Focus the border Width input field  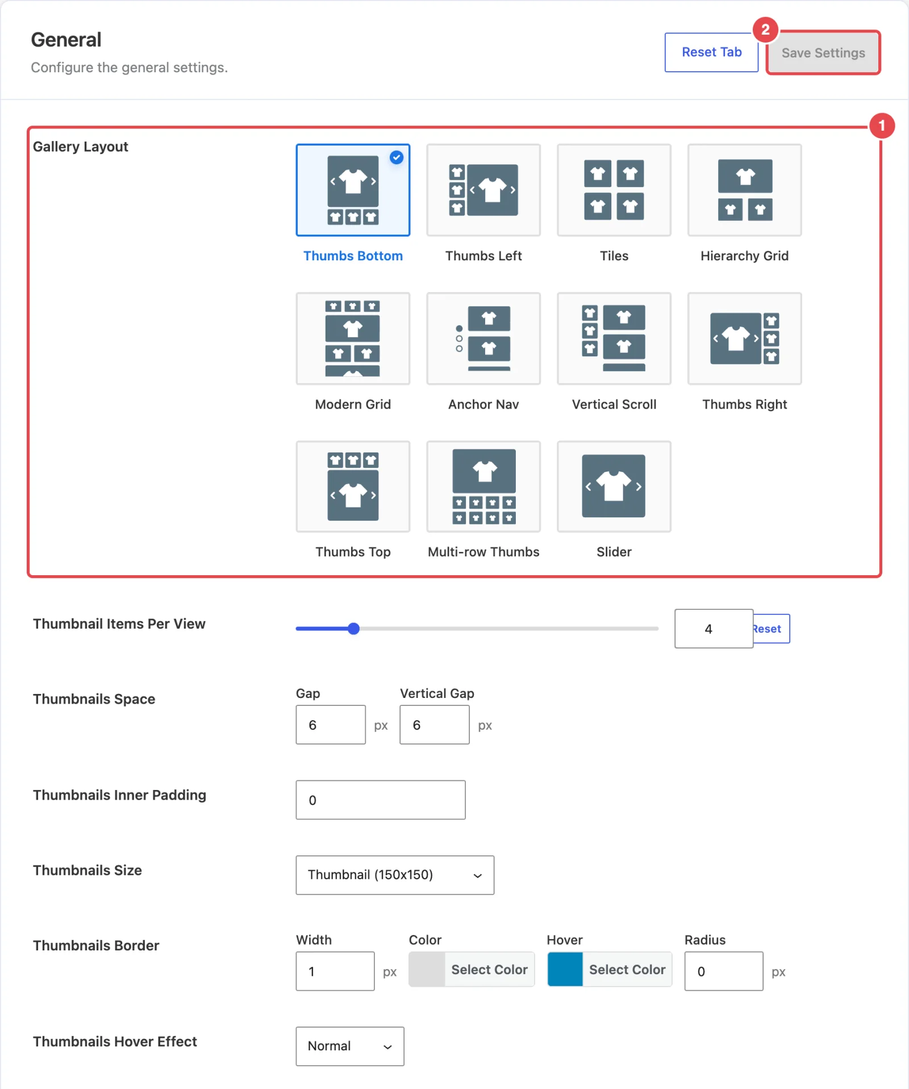[335, 971]
